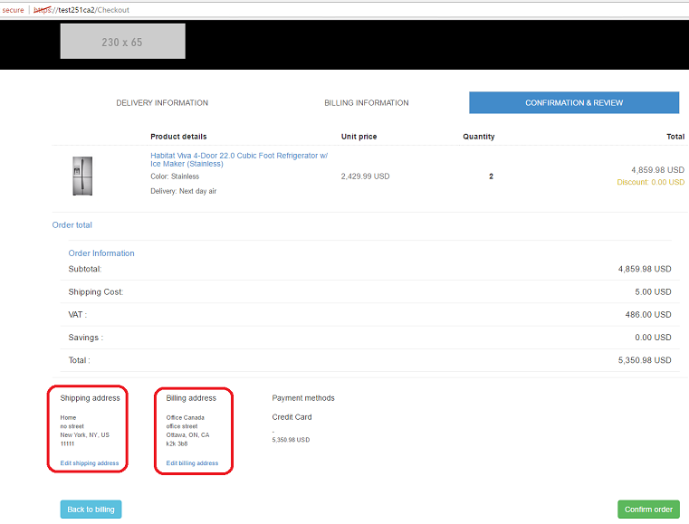Click the refrigerator product thumbnail
This screenshot has width=689, height=524.
pos(81,176)
